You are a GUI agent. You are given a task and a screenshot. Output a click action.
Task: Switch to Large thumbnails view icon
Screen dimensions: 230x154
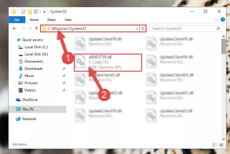(x=222, y=145)
